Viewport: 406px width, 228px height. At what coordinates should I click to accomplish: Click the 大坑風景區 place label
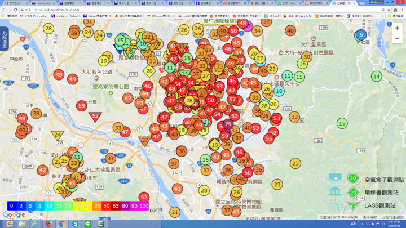pyautogui.click(x=314, y=44)
